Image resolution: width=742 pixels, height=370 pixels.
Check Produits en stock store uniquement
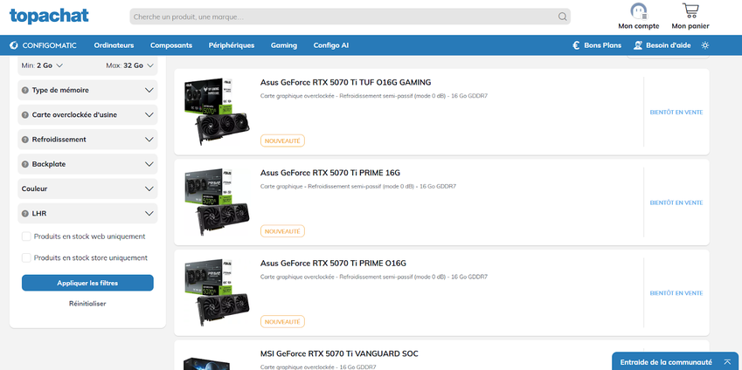pos(26,258)
